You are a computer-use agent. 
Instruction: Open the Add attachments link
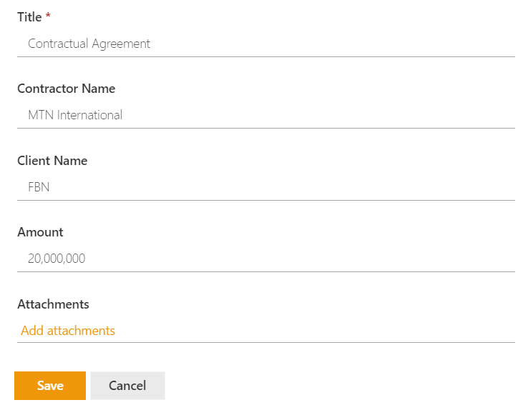point(68,331)
